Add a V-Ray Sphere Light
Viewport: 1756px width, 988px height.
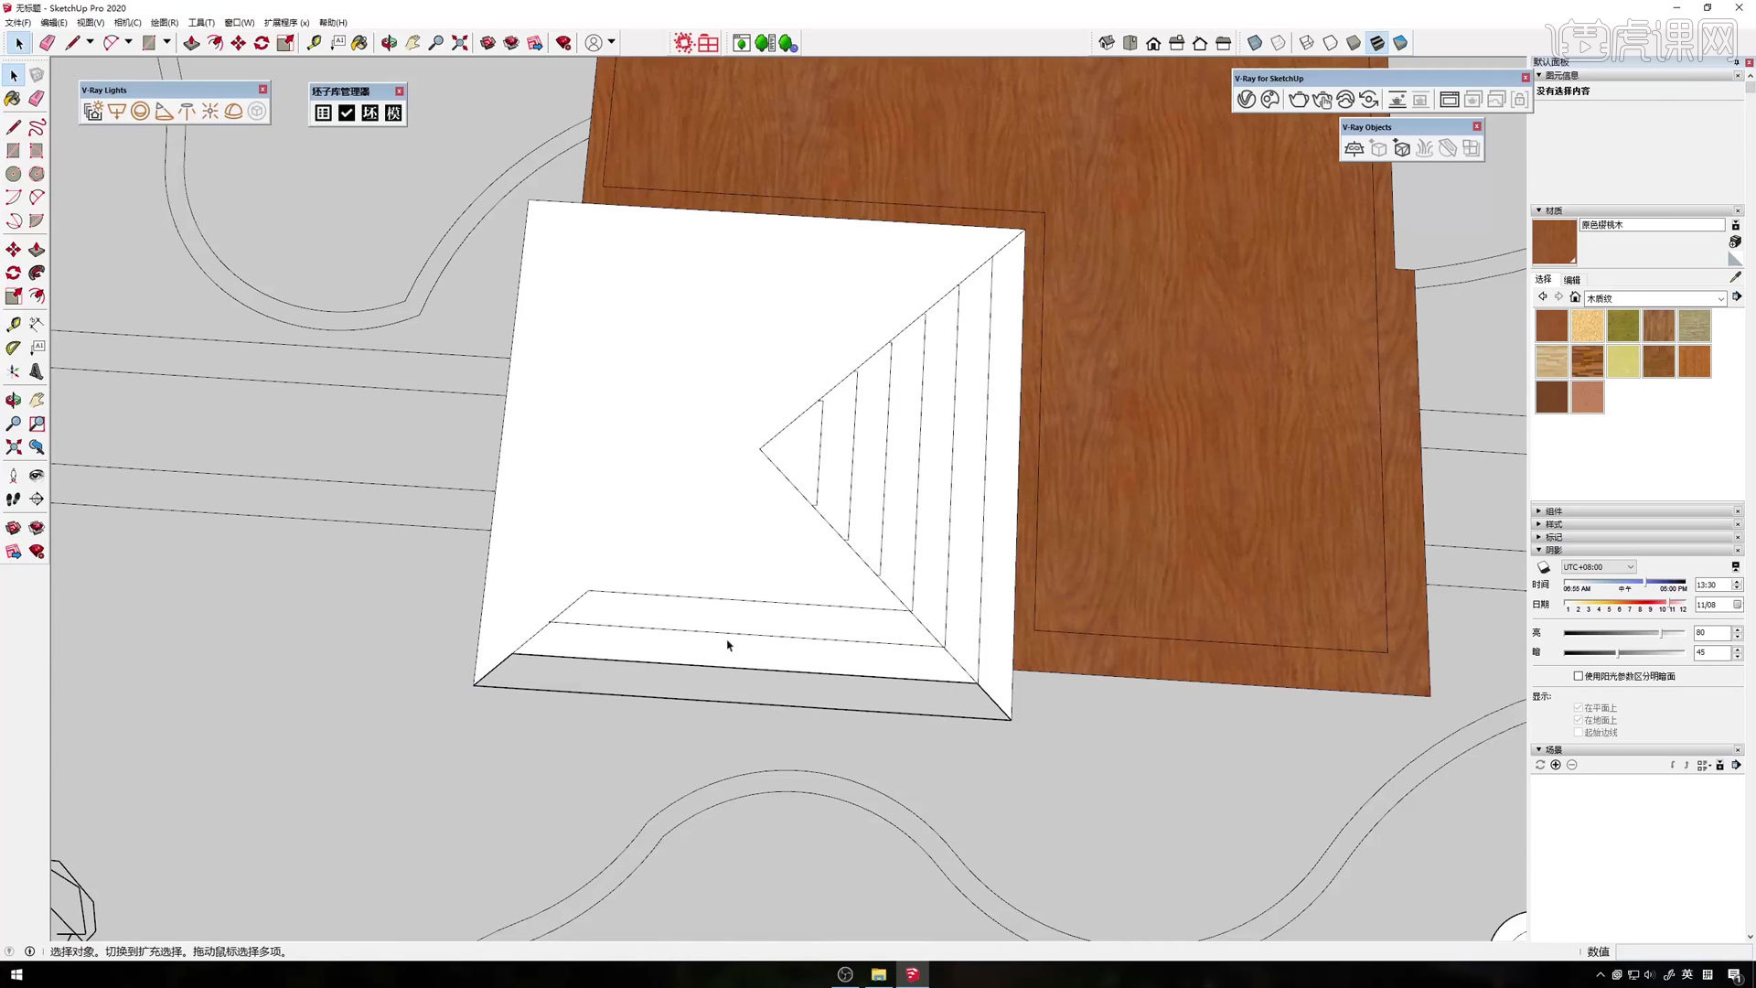click(x=140, y=112)
